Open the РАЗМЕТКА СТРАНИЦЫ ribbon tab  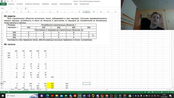coord(32,4)
